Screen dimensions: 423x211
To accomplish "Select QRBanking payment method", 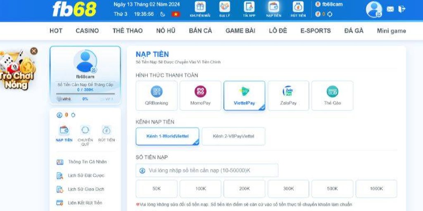I will click(157, 96).
